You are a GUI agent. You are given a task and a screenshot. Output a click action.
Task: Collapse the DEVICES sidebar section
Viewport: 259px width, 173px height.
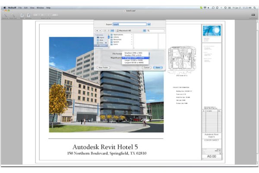[95, 35]
